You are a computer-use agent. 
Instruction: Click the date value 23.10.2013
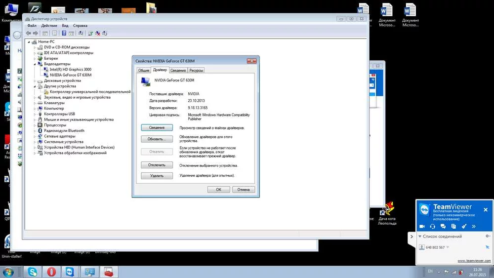196,101
